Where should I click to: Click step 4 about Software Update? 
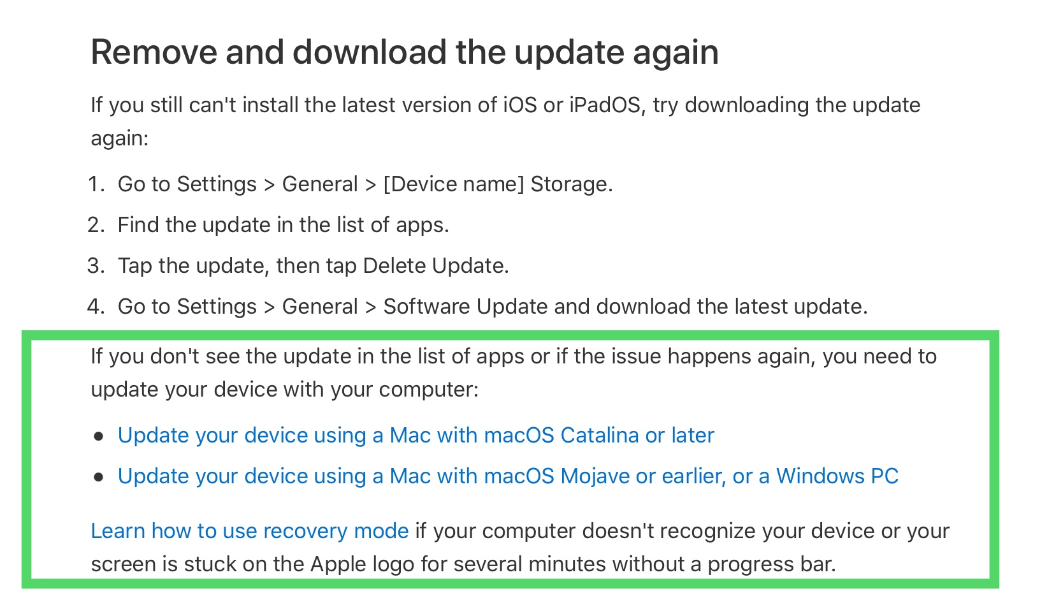coord(493,307)
